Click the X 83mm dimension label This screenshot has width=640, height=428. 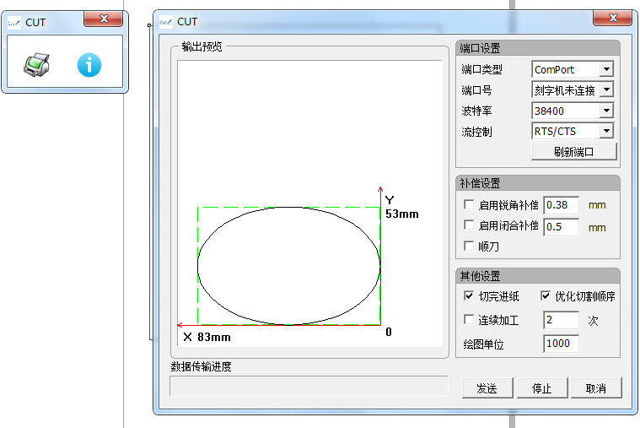click(x=207, y=337)
